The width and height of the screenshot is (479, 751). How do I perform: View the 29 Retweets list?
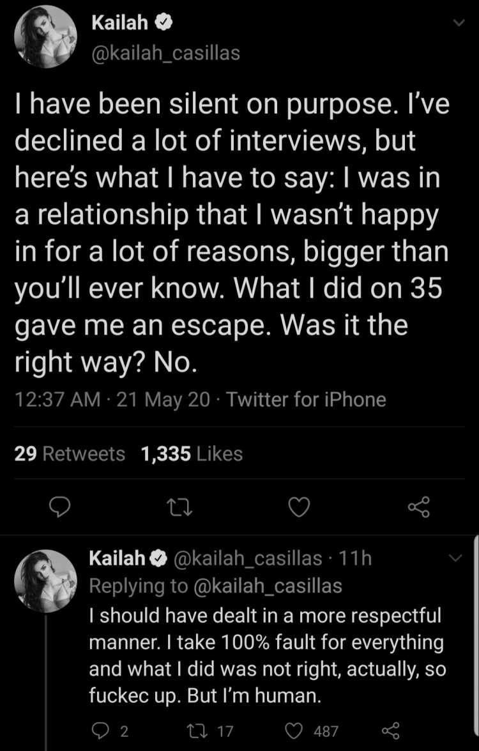coord(70,454)
